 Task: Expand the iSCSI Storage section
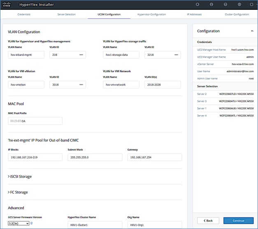click(20, 176)
